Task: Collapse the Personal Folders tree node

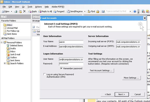Action: (x=2, y=42)
